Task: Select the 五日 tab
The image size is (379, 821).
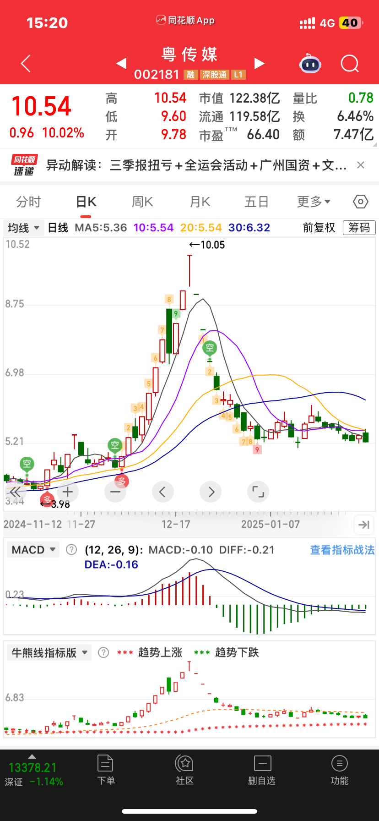Action: [x=256, y=202]
